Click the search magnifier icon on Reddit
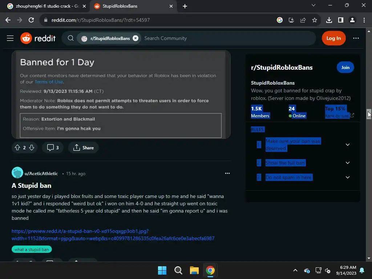The width and height of the screenshot is (372, 279). pos(70,38)
